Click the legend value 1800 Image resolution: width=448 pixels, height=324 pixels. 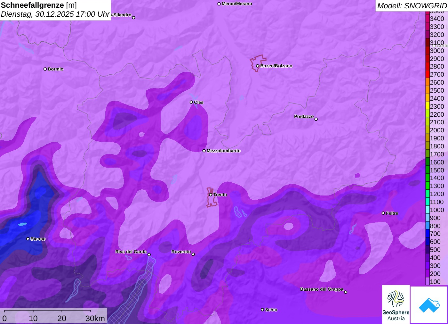pos(437,146)
